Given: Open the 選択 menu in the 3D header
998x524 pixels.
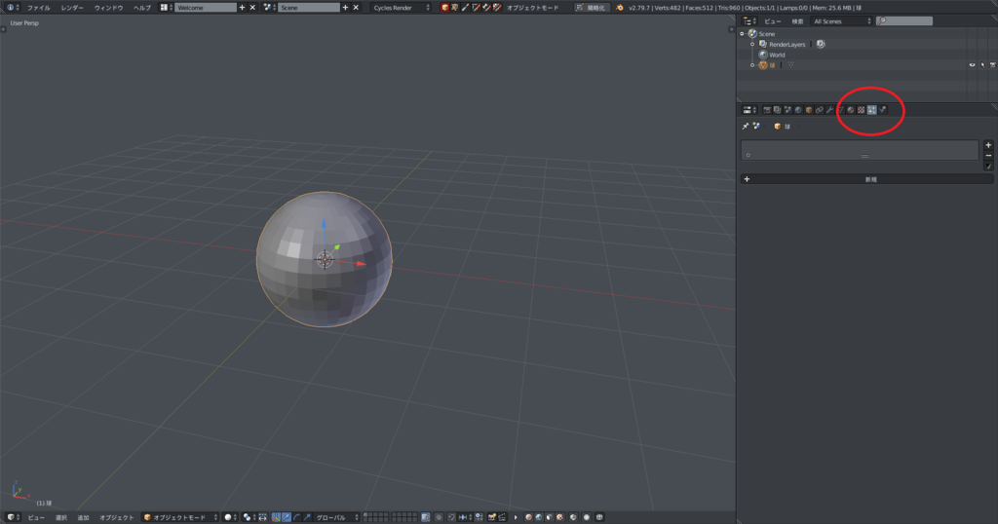Looking at the screenshot, I should click(61, 517).
